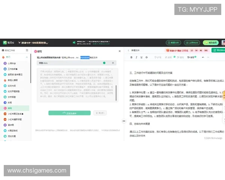Click the 笔灵AI logo in header

[9, 43]
